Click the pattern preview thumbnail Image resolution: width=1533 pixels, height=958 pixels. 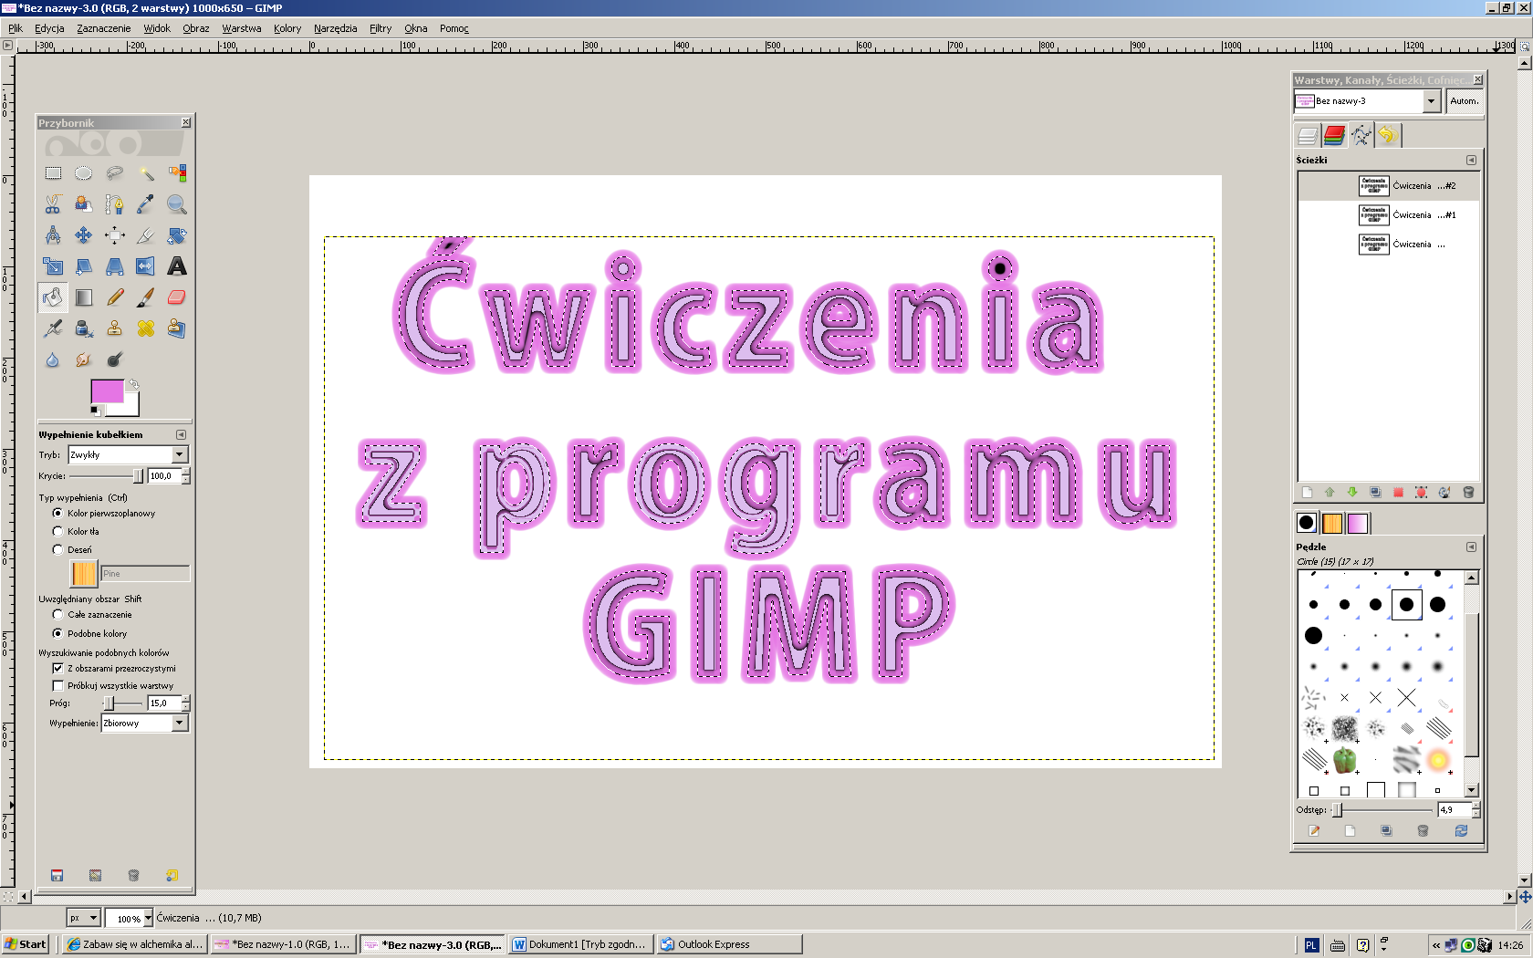83,573
